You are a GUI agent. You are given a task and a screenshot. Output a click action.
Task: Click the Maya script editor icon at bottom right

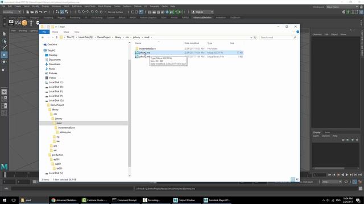(x=361, y=189)
